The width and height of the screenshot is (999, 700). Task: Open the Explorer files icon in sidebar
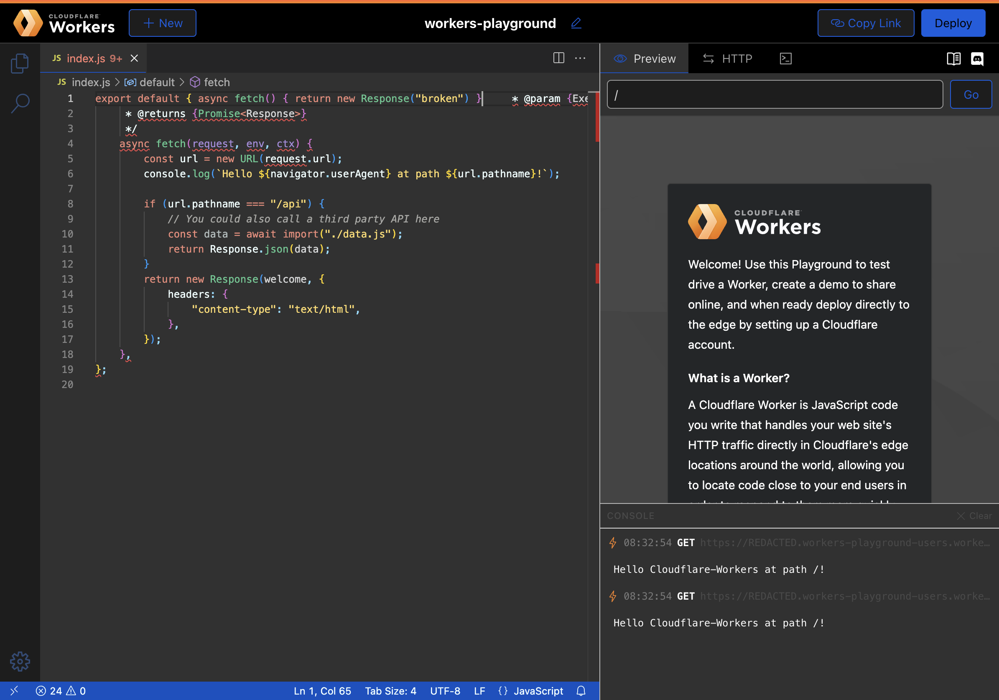[x=20, y=64]
